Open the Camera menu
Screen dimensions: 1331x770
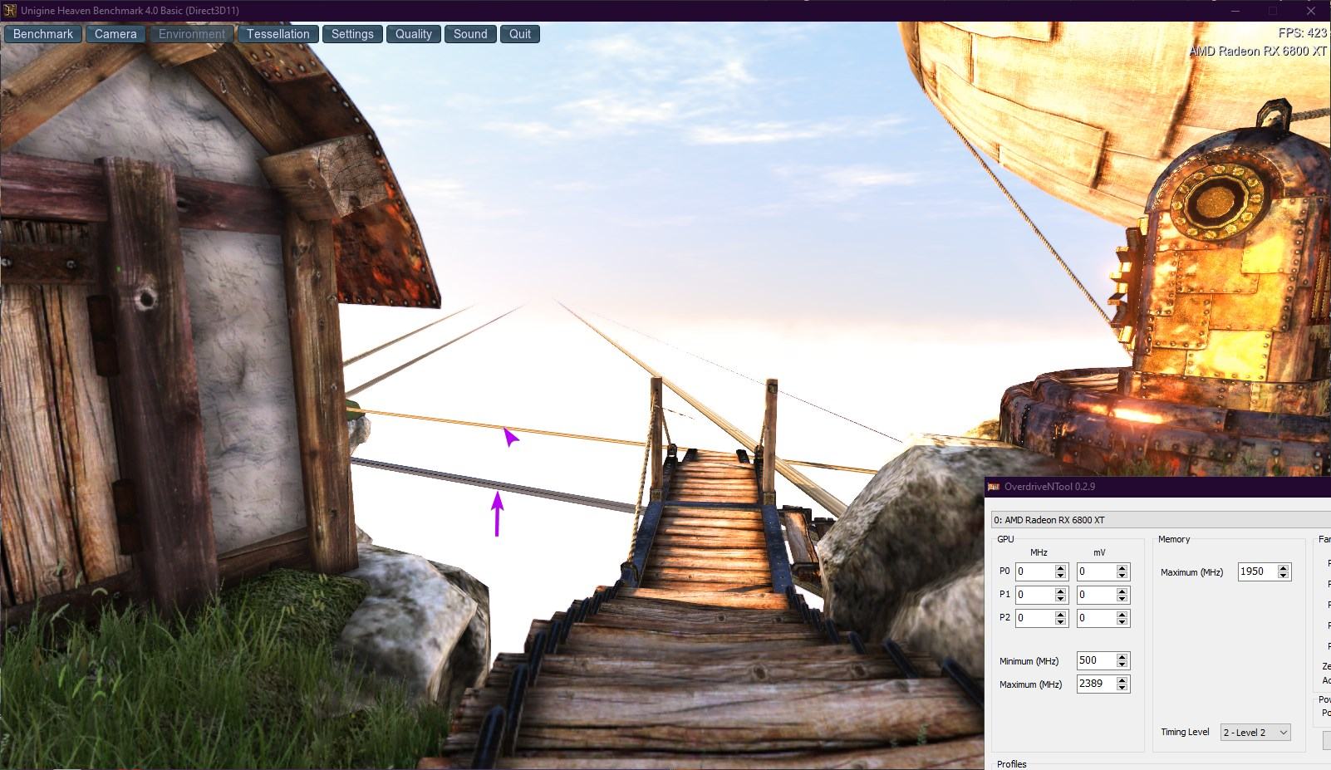tap(115, 34)
